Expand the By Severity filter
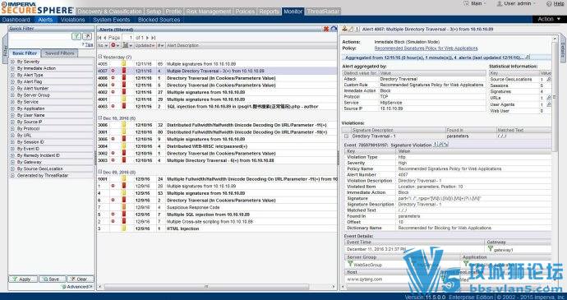The height and width of the screenshot is (300, 567). tap(12, 62)
